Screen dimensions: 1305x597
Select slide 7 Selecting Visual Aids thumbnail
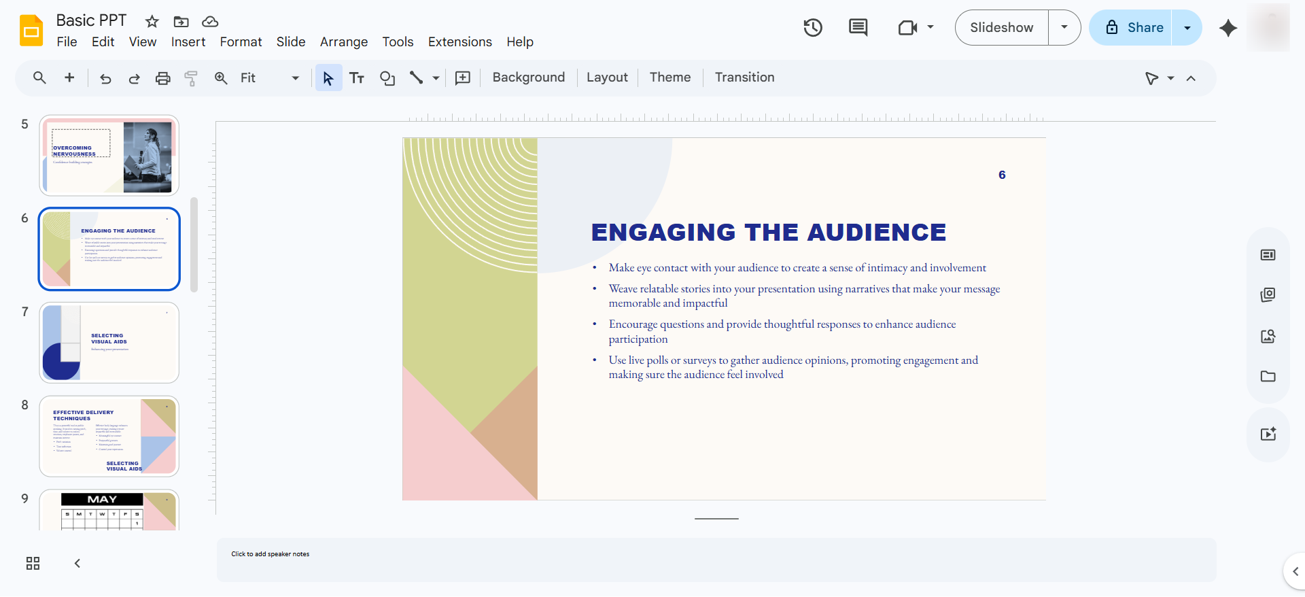tap(109, 343)
